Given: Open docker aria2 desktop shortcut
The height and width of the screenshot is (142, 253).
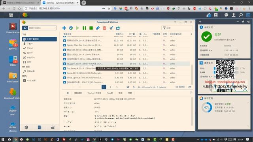Looking at the screenshot, I should coord(13,110).
